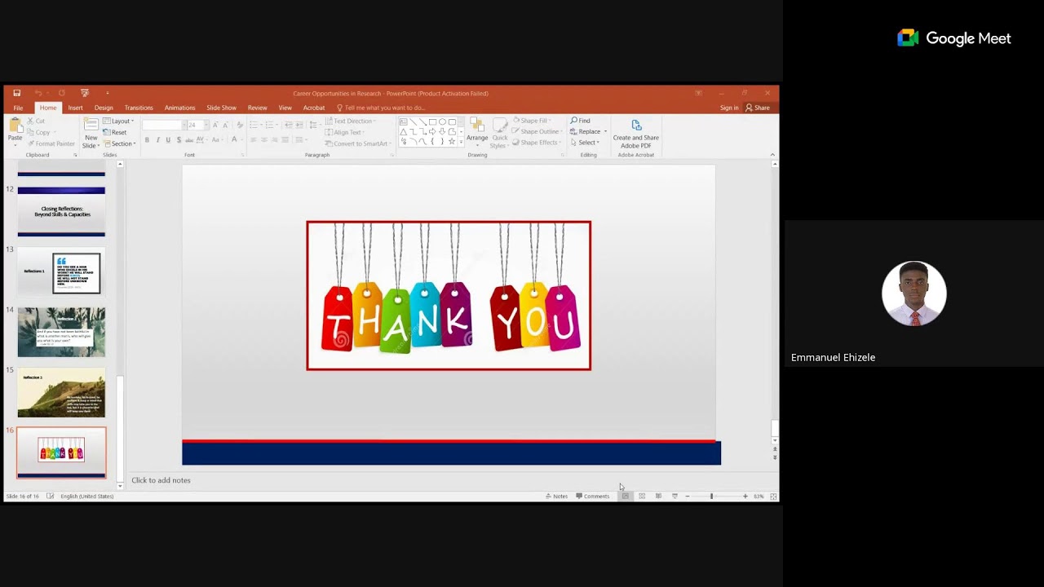Click the Find button
The height and width of the screenshot is (587, 1044).
pos(581,121)
